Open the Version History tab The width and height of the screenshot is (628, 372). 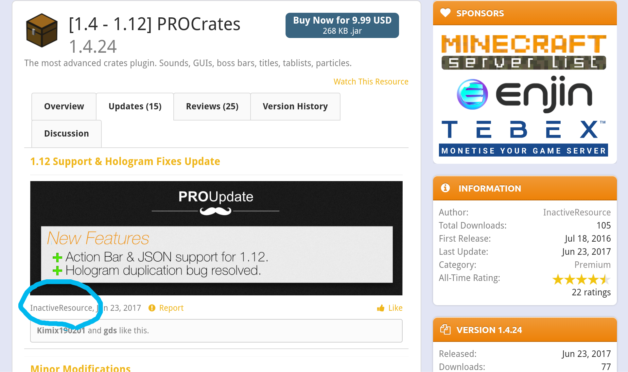pos(295,106)
